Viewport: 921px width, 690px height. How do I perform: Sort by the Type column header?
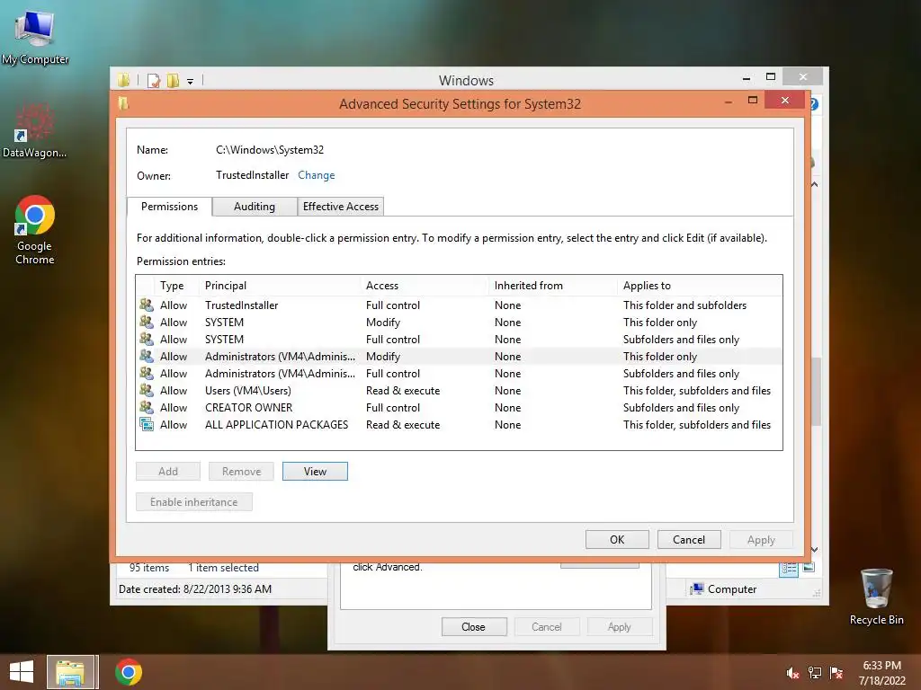pos(172,285)
